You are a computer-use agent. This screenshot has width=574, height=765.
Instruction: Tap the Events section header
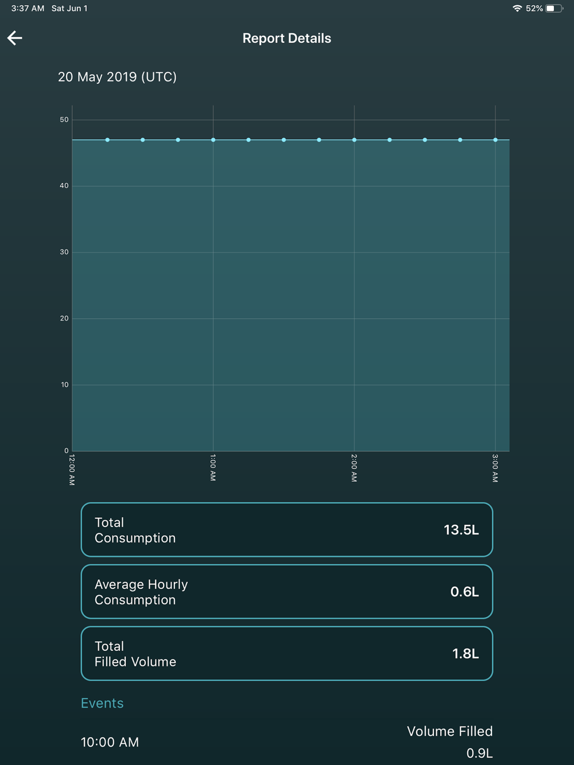(x=102, y=703)
